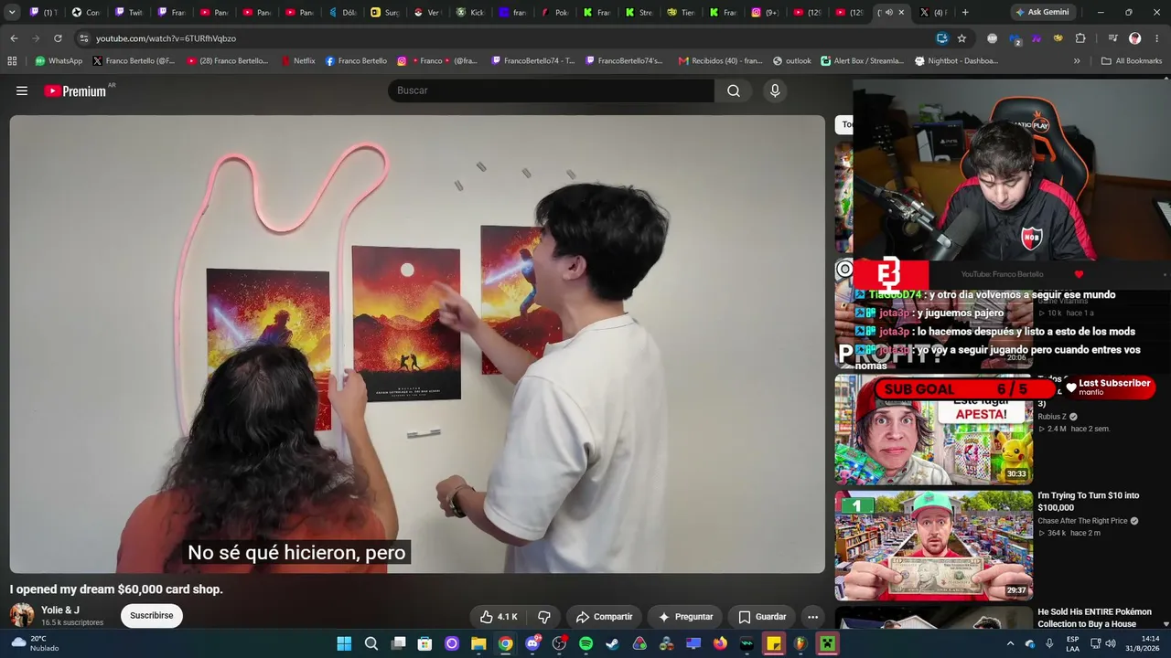This screenshot has width=1171, height=658.
Task: Go to the YouTube Premium home logo
Action: pyautogui.click(x=75, y=90)
